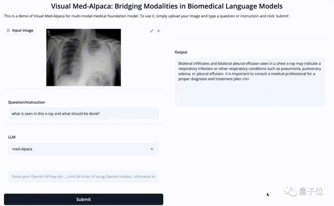
Task: Click the LLM label
Action: pos(11,137)
